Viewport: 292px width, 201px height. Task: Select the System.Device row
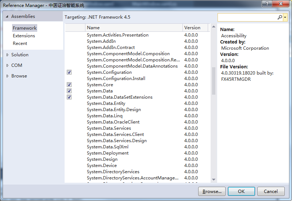click(138, 166)
